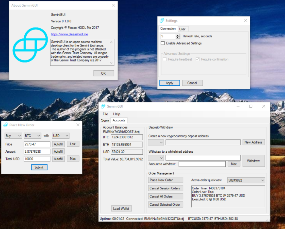The height and width of the screenshot is (229, 285).
Task: Open withdraw currency dropdown
Action: [156, 158]
